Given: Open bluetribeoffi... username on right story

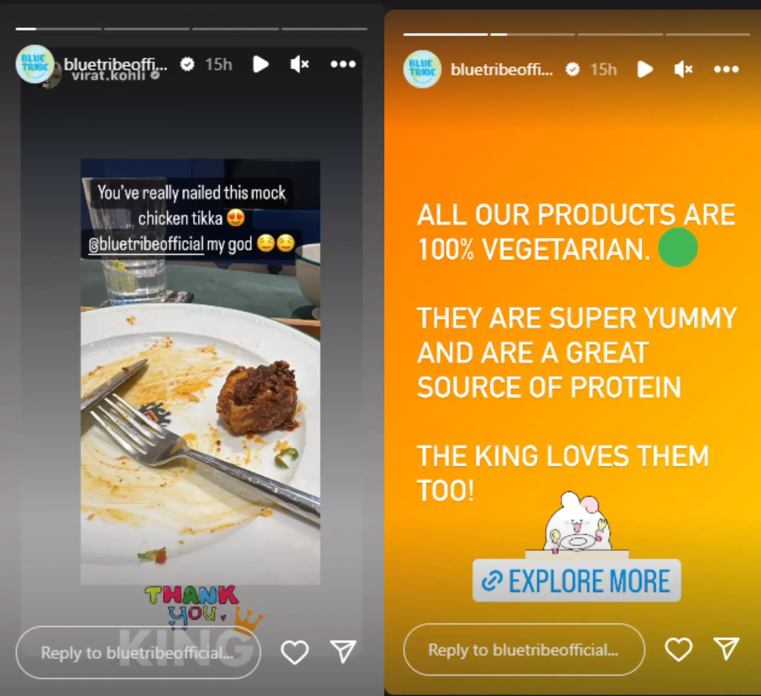Looking at the screenshot, I should (502, 70).
